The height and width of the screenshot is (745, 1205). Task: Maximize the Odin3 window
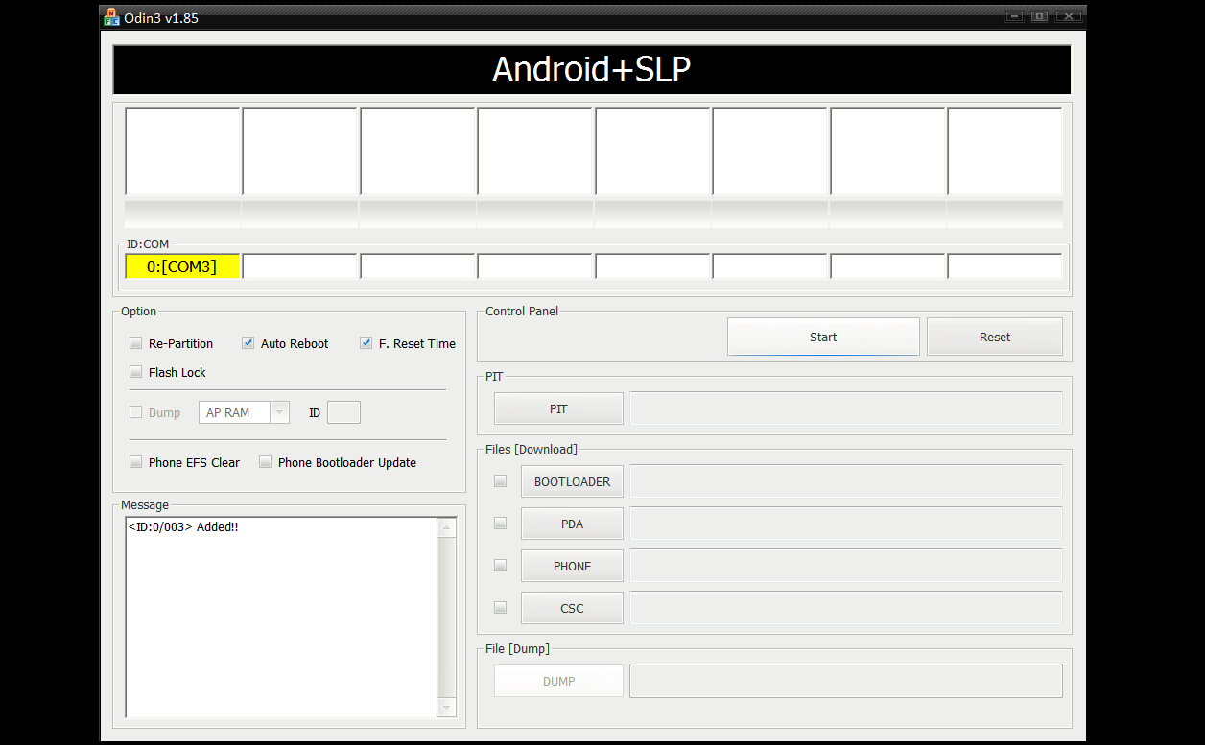[x=1039, y=16]
